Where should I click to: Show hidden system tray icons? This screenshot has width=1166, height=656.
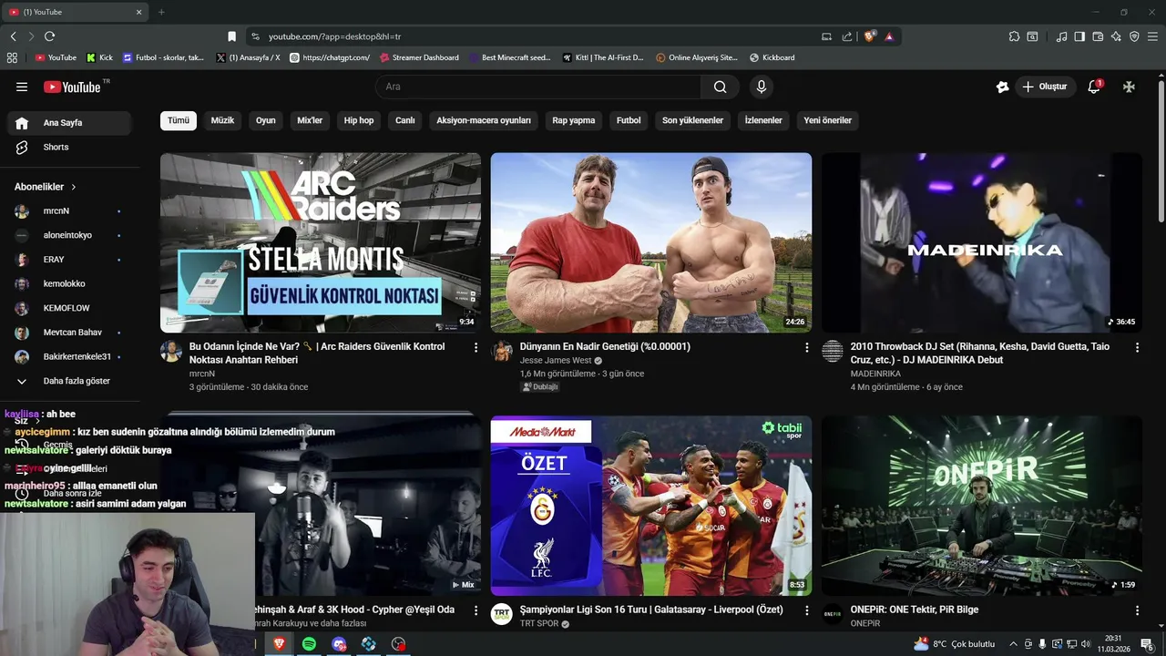(x=1013, y=643)
